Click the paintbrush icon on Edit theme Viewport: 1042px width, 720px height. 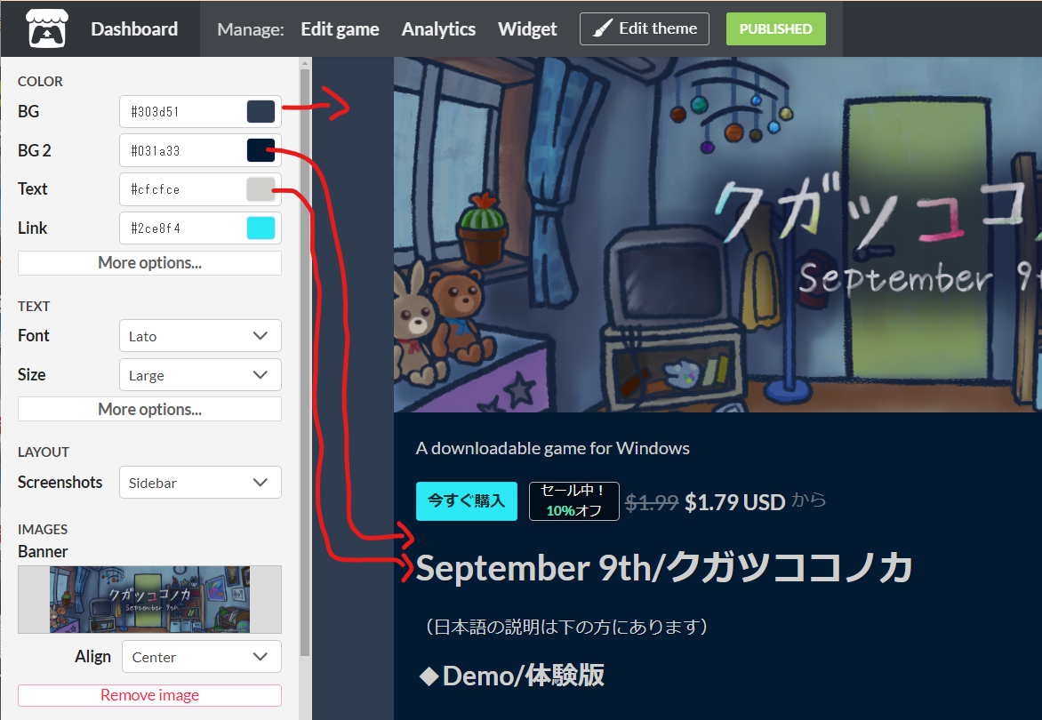602,28
